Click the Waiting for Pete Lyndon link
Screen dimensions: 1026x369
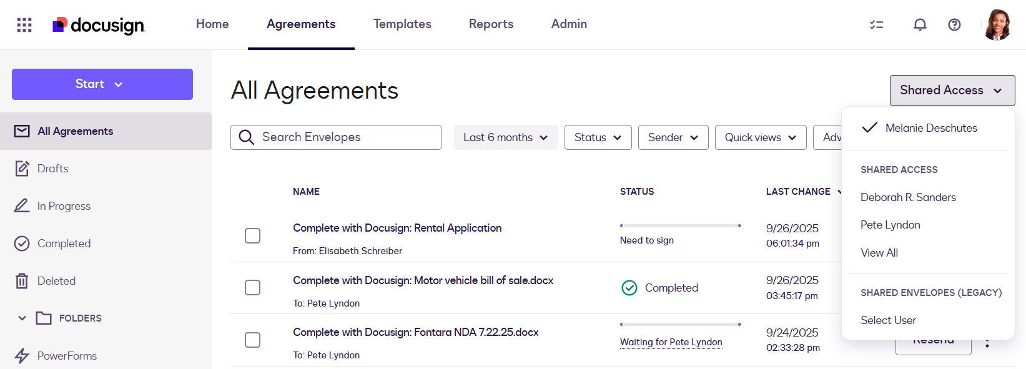click(x=671, y=342)
